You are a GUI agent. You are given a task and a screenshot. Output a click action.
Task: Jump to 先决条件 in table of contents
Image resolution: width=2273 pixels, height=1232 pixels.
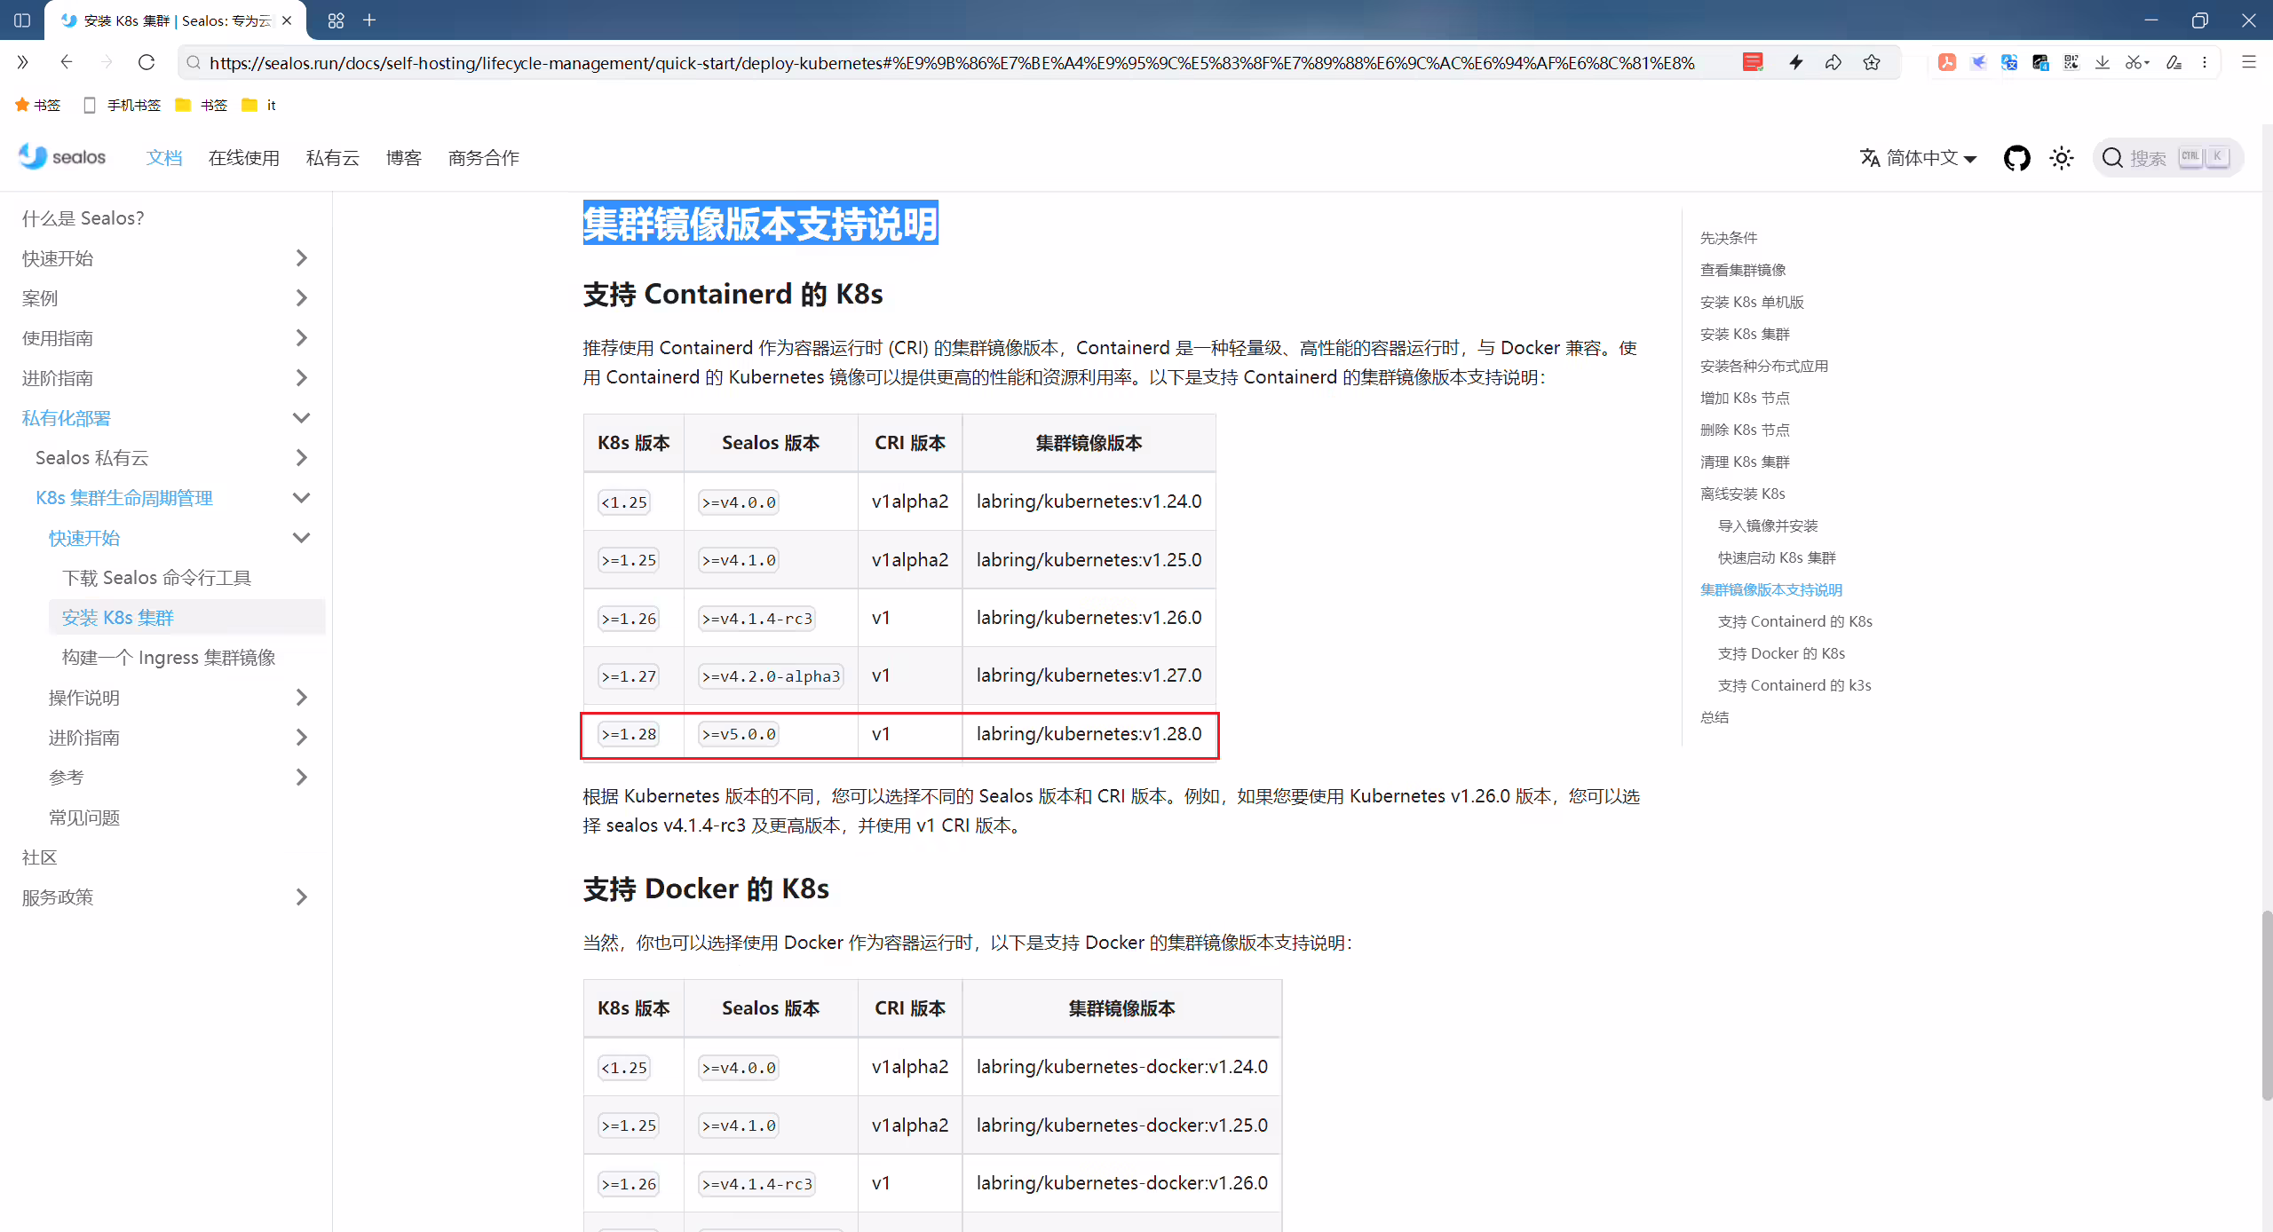tap(1728, 238)
